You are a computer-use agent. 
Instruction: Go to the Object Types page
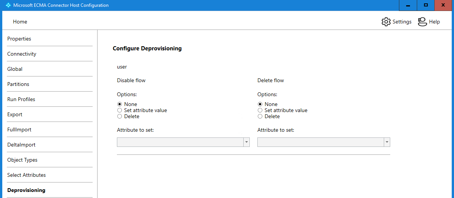[22, 160]
